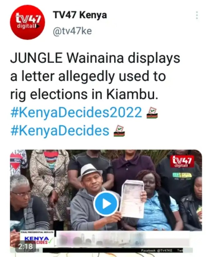218x257 pixels.
Task: Click the ballot box emoji after KenyaDecides2022
Action: [x=152, y=113]
